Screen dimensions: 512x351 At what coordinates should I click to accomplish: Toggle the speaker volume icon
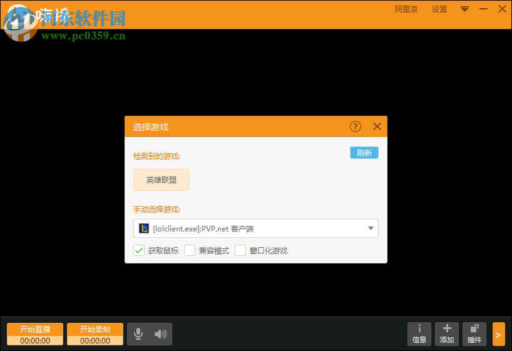point(160,334)
